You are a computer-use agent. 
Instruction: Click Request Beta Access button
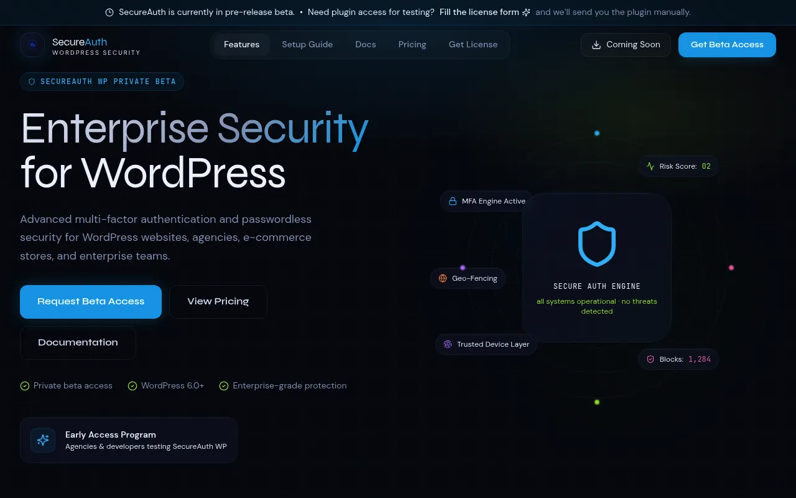coord(91,302)
